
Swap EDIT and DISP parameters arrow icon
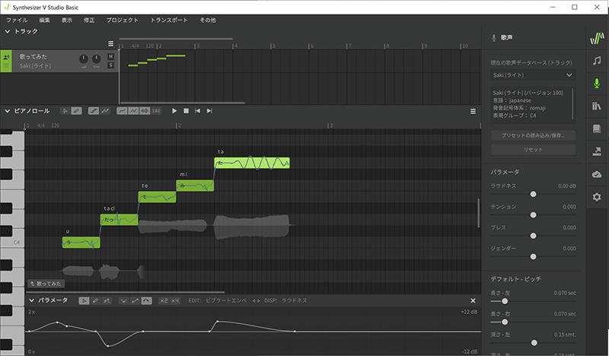(256, 301)
